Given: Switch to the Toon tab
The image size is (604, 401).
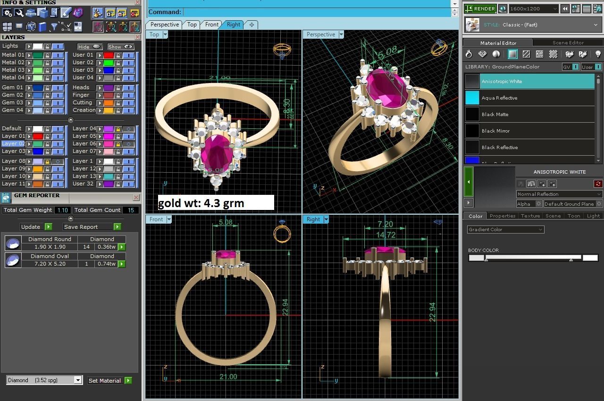Looking at the screenshot, I should 574,216.
